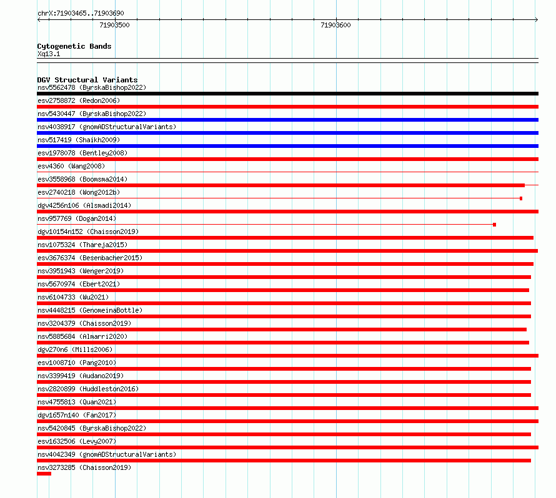This screenshot has width=556, height=498.
Task: Open variant nsv5430447 (ByrskaBishop2022)
Action: 92,114
